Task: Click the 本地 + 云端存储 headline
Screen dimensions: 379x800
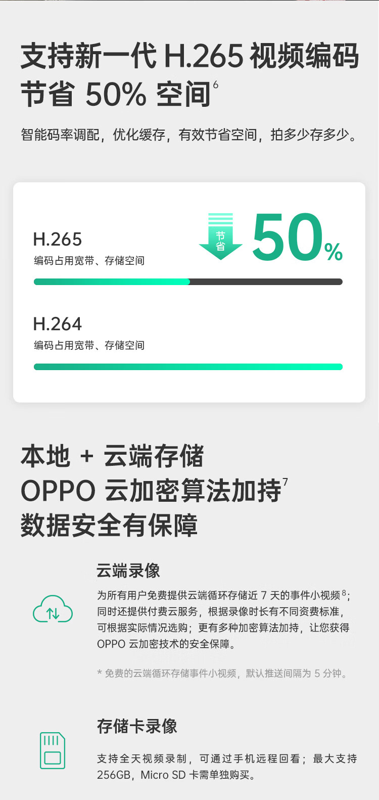Action: tap(112, 456)
